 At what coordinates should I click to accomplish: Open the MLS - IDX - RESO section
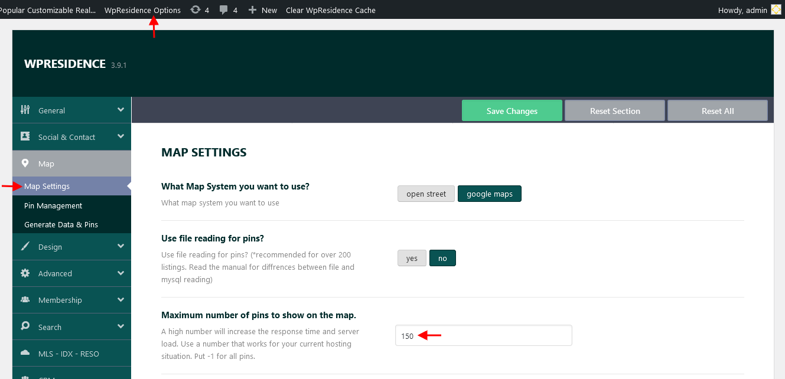tap(71, 354)
